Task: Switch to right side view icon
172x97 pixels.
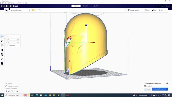Action: (17, 91)
